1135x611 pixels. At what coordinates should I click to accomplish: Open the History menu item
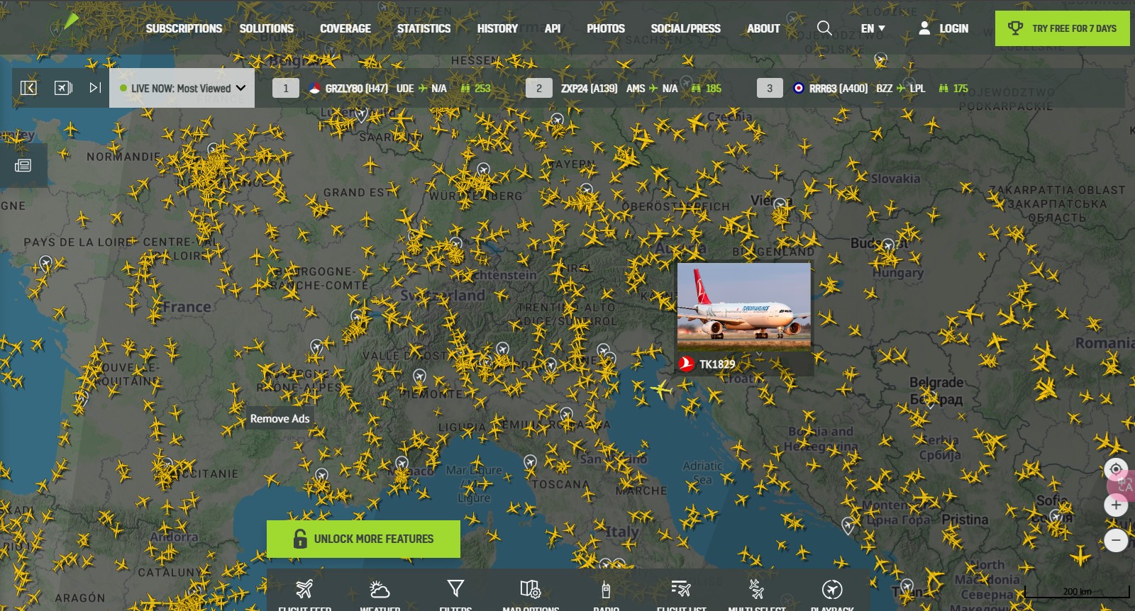(x=497, y=28)
